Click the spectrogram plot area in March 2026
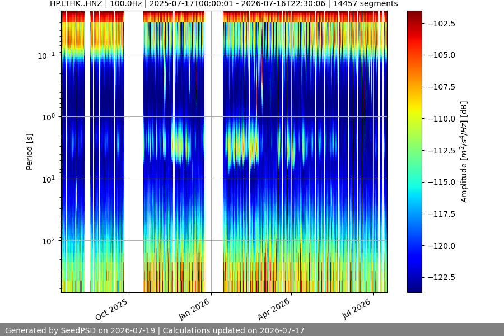Screen dimensions: 504x336 (278, 152)
